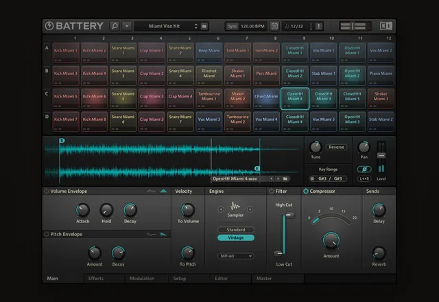Click the G#3 / G#3 key range field
This screenshot has width=439, height=302.
click(x=328, y=178)
